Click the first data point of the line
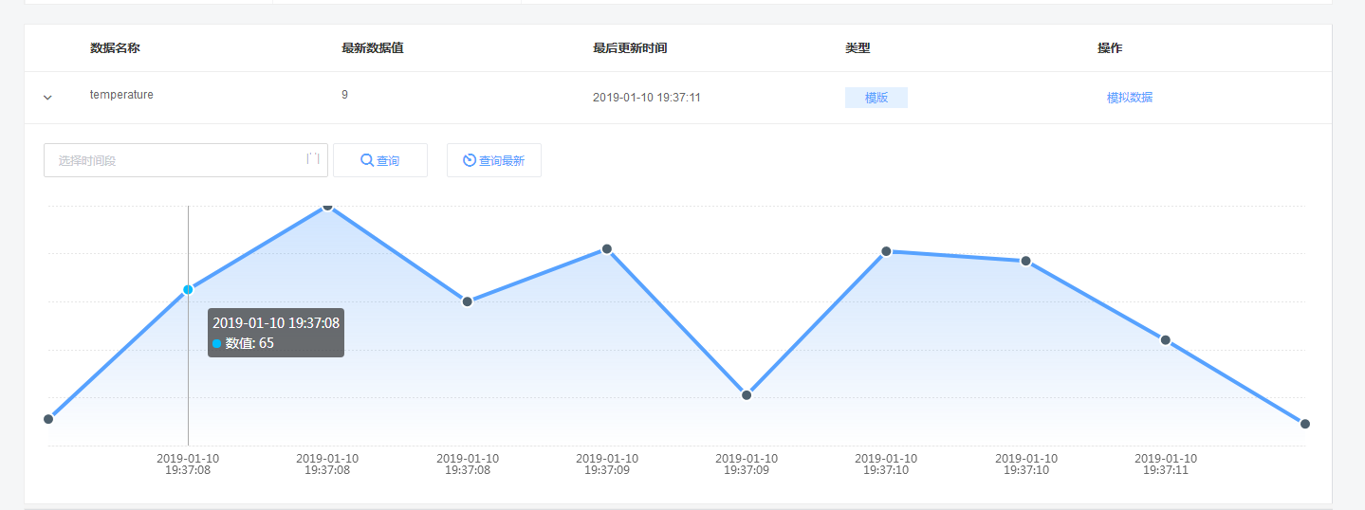The width and height of the screenshot is (1365, 510). pos(48,419)
